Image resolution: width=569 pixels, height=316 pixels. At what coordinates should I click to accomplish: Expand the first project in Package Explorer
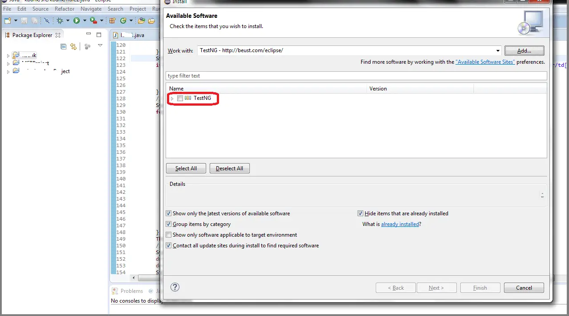point(8,56)
